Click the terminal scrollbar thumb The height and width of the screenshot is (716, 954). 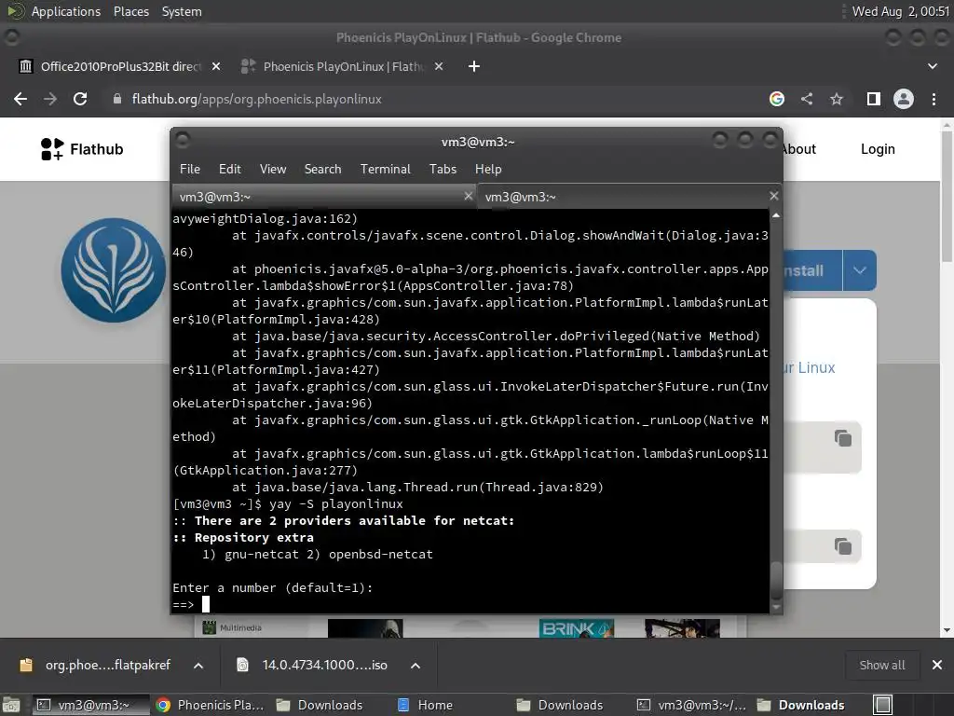coord(776,582)
